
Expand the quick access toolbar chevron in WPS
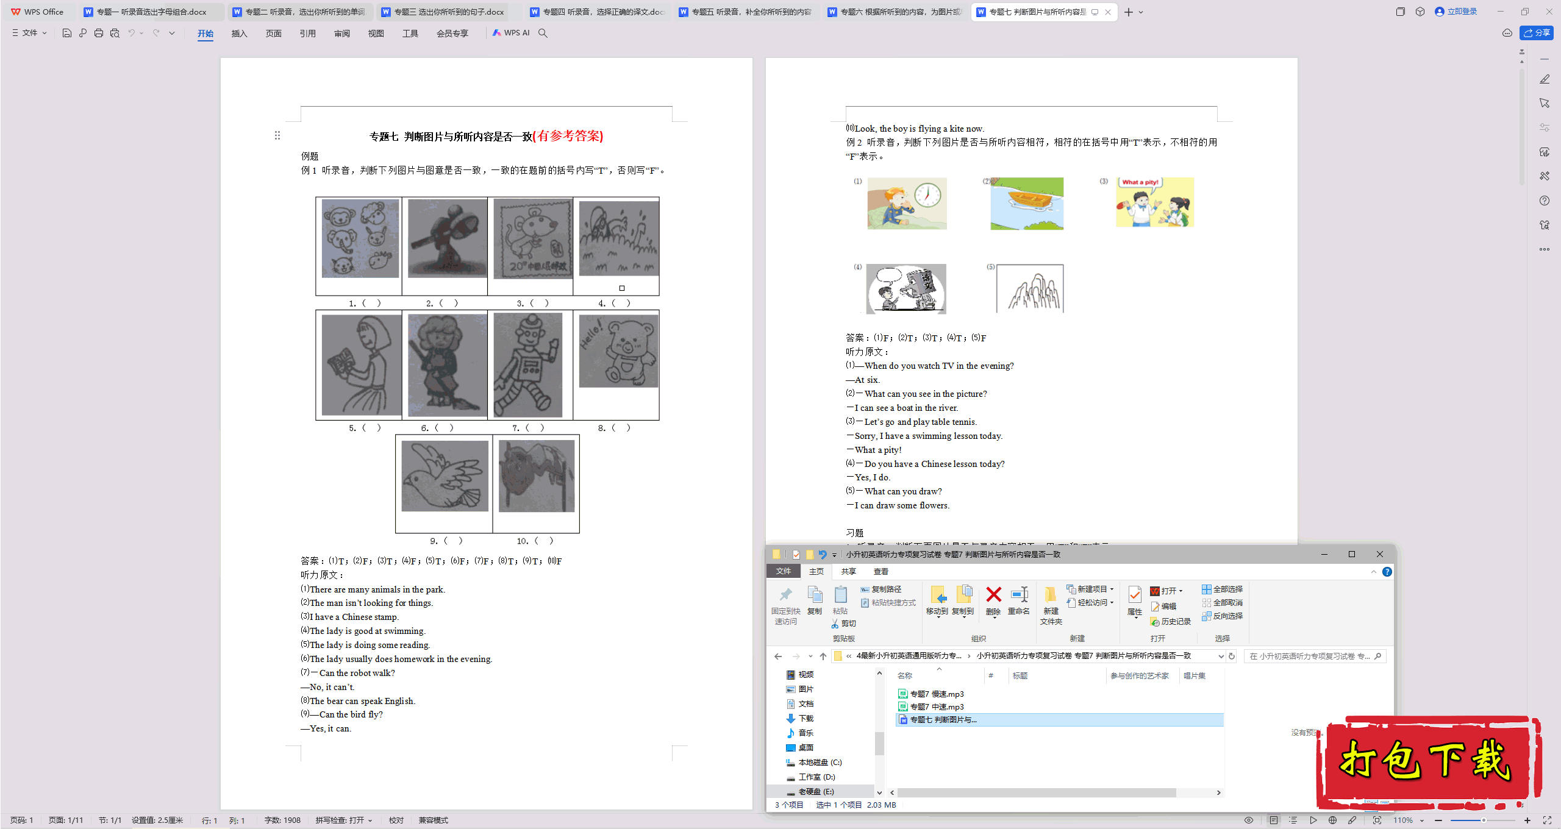point(172,33)
